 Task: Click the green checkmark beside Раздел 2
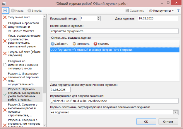click(x=5, y=94)
